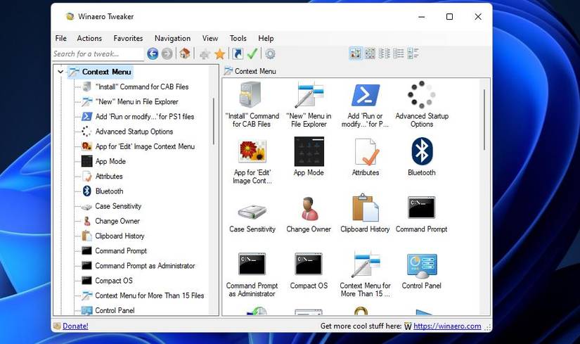The height and width of the screenshot is (344, 580).
Task: Click the create shortcut arrow toolbar icon
Action: point(238,53)
